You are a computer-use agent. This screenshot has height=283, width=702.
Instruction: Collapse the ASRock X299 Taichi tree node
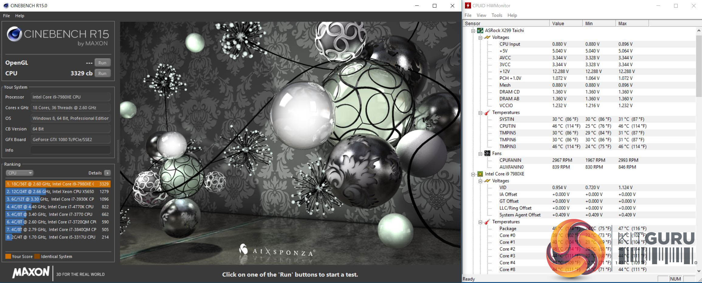pyautogui.click(x=473, y=31)
